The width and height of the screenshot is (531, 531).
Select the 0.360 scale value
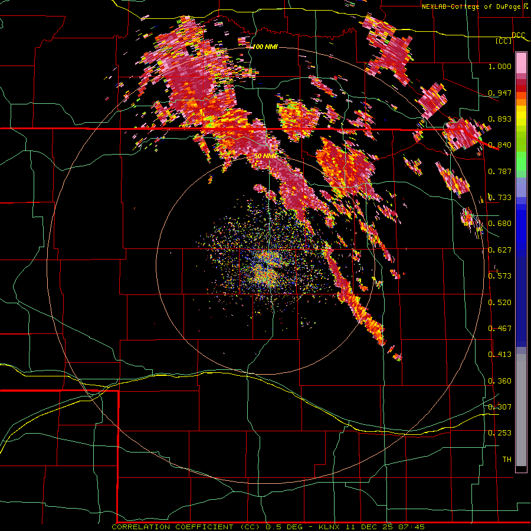click(500, 381)
